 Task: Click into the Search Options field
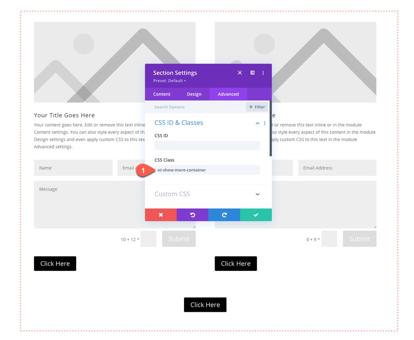coord(188,107)
